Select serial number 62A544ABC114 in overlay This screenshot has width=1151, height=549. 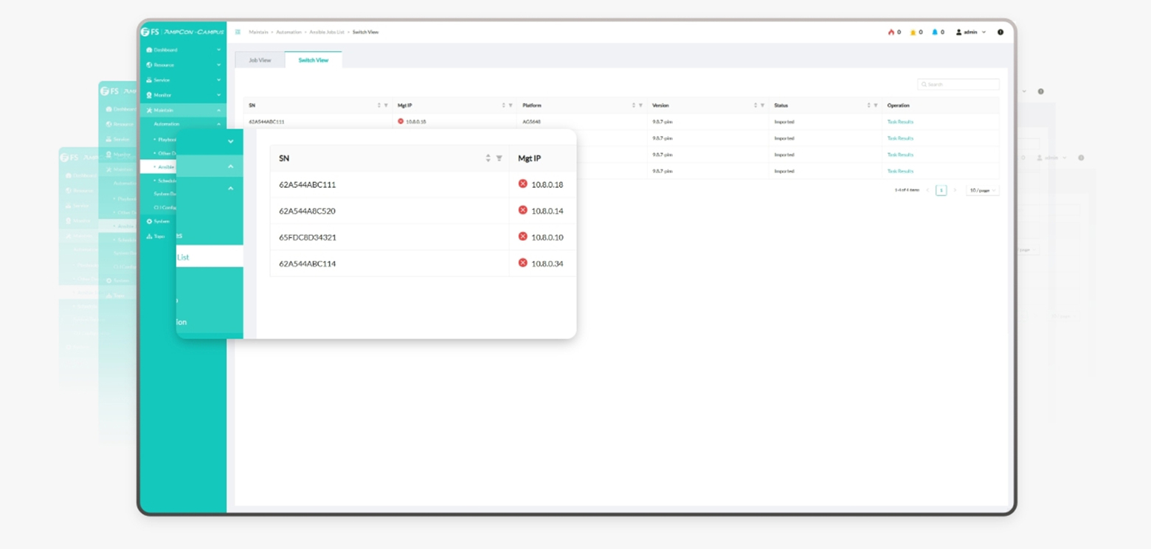pos(307,263)
